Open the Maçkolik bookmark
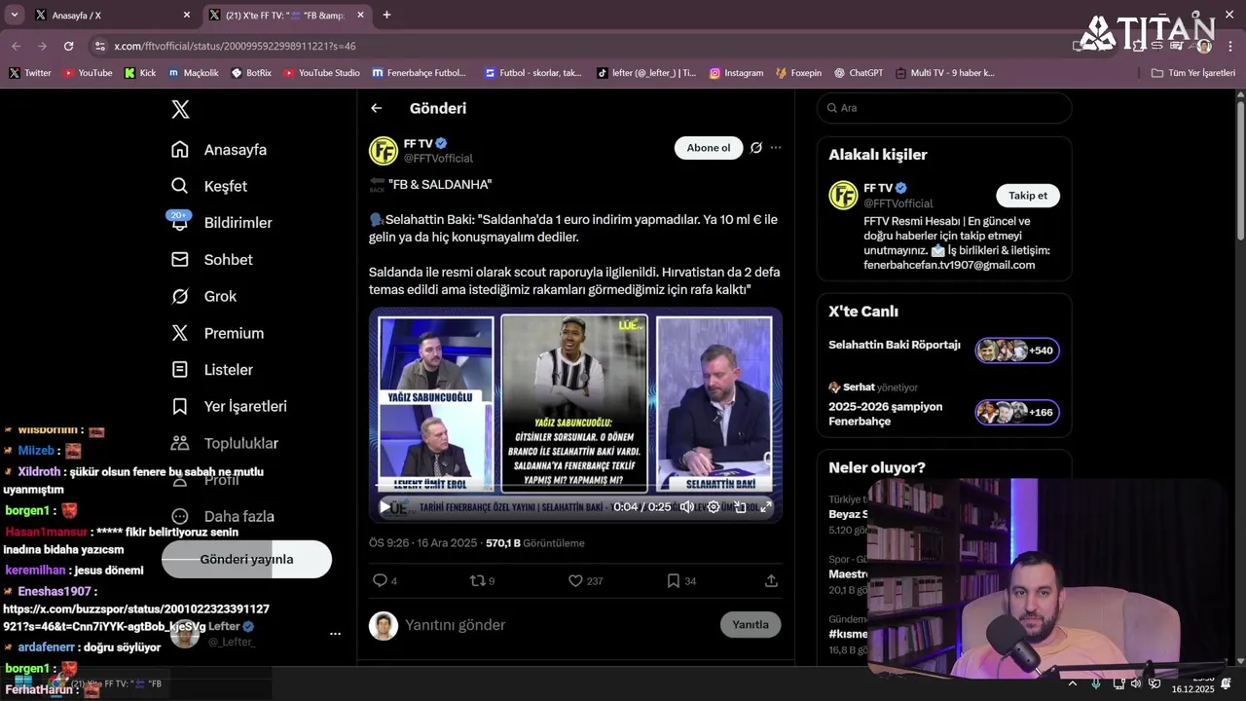This screenshot has height=701, width=1246. [194, 73]
